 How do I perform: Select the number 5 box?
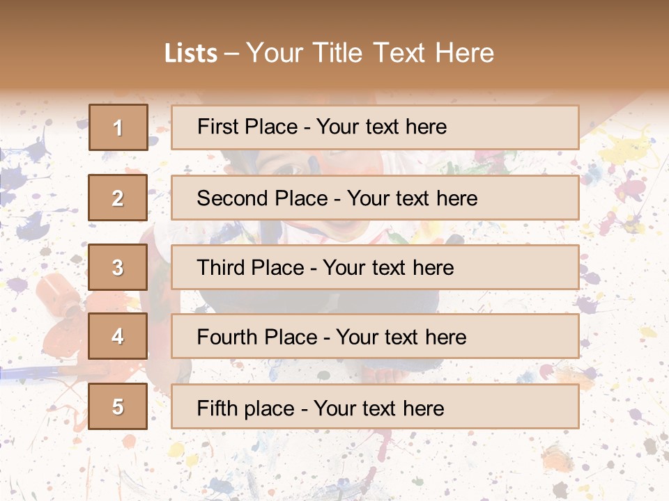118,407
